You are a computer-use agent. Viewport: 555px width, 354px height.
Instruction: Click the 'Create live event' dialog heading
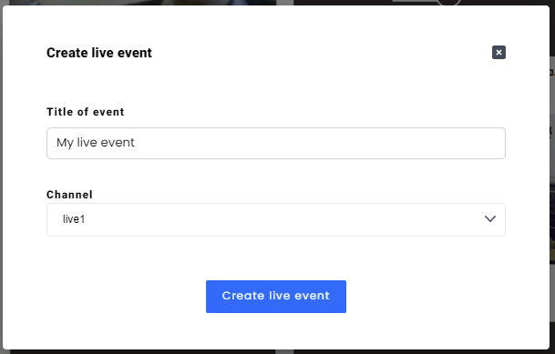point(99,53)
